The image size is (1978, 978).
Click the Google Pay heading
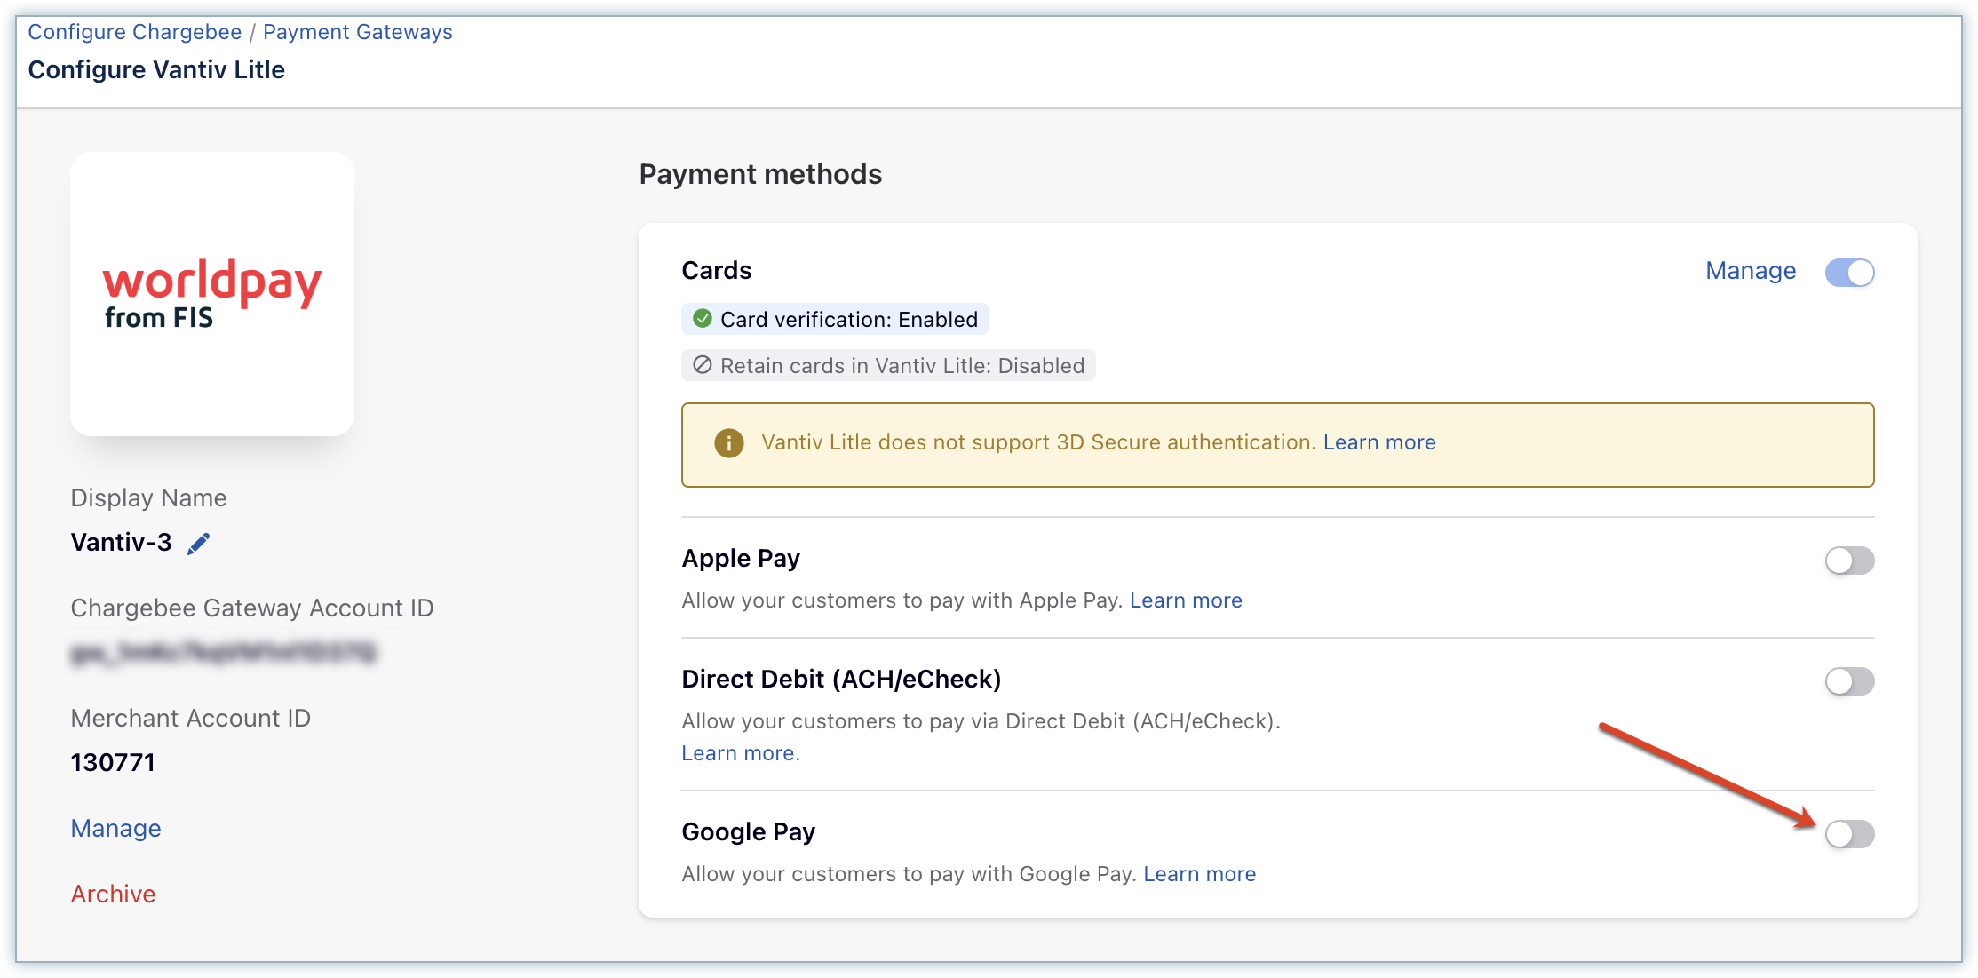(x=748, y=832)
